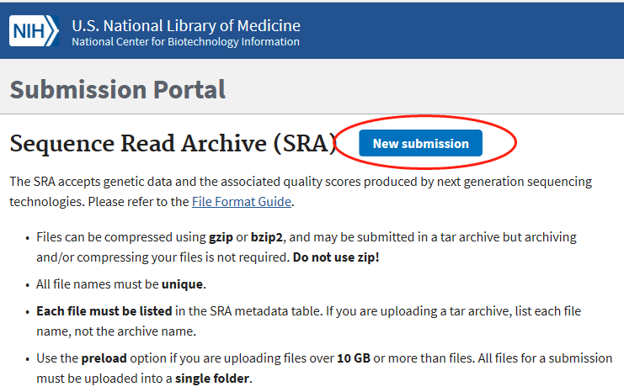Click the bold "single folder" text

coord(212,379)
